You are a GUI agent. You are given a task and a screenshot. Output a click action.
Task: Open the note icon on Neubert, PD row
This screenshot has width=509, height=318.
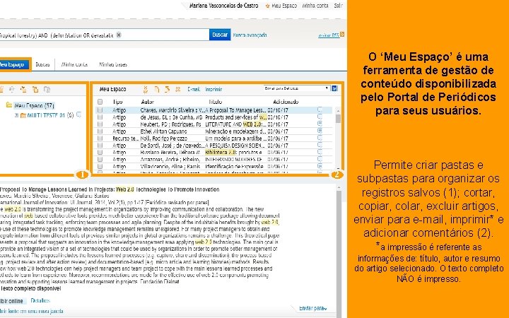click(x=320, y=124)
